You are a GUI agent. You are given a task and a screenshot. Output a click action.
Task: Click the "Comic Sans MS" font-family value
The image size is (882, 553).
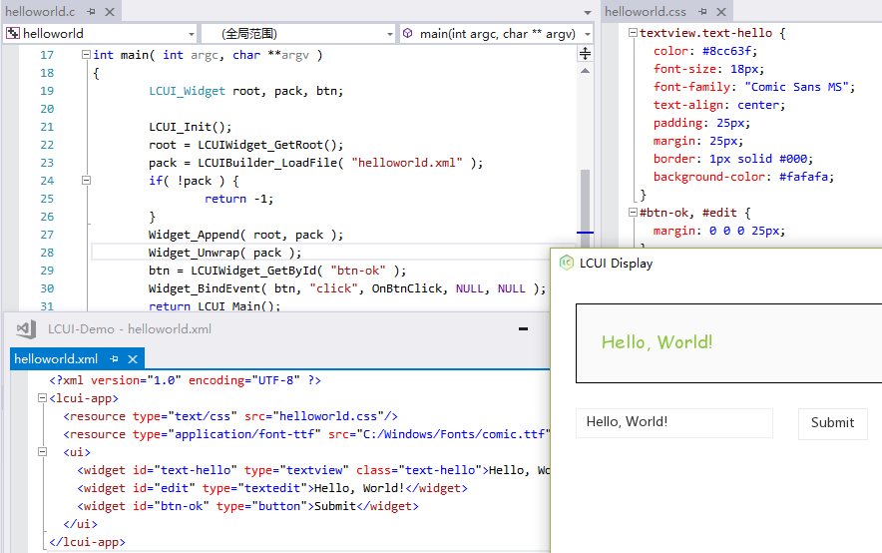point(796,87)
